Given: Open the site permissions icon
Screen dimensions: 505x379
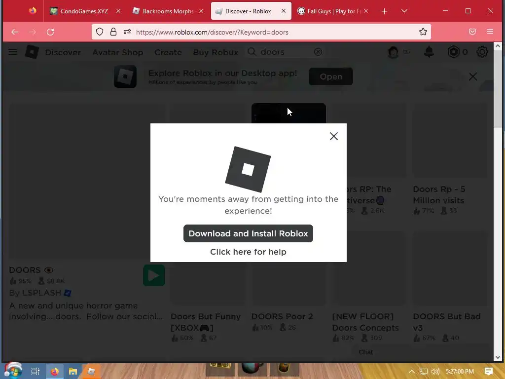Looking at the screenshot, I should (127, 32).
